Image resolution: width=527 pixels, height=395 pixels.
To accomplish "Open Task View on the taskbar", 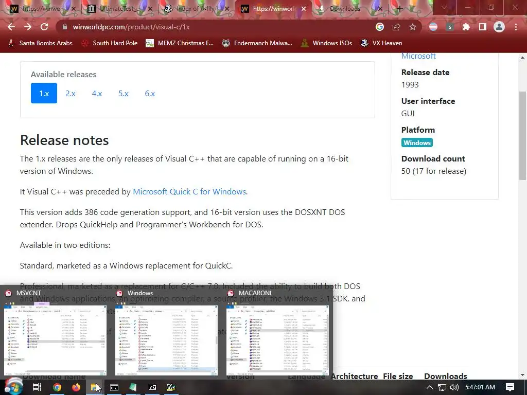I will coord(37,387).
